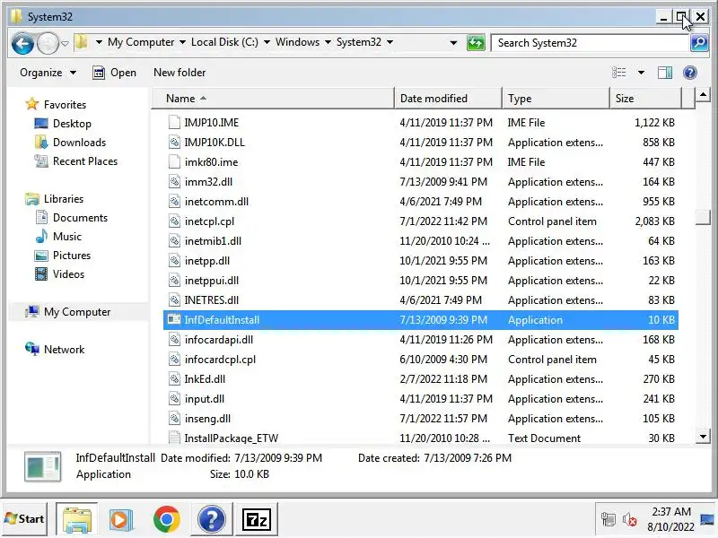Select the input.dll file name
Viewport: 718px width, 538px height.
[205, 399]
